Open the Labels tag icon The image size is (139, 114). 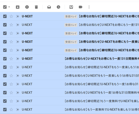(x=81, y=7)
